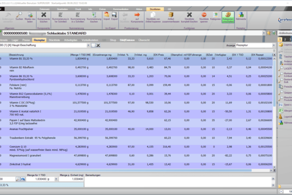Image resolution: width=292 pixels, height=195 pixels.
Task: Click the search icon beside the bottom article field
Action: [x=18, y=179]
